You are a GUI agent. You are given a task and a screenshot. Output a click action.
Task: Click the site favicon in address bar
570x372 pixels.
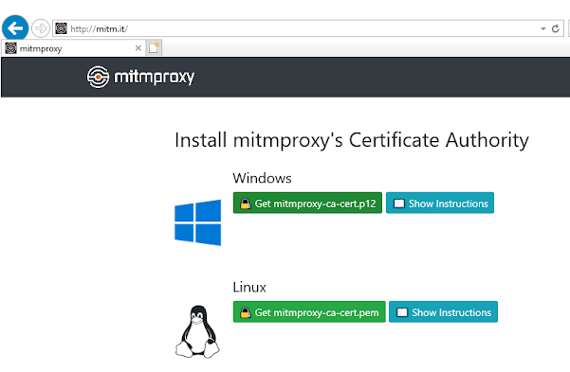61,28
